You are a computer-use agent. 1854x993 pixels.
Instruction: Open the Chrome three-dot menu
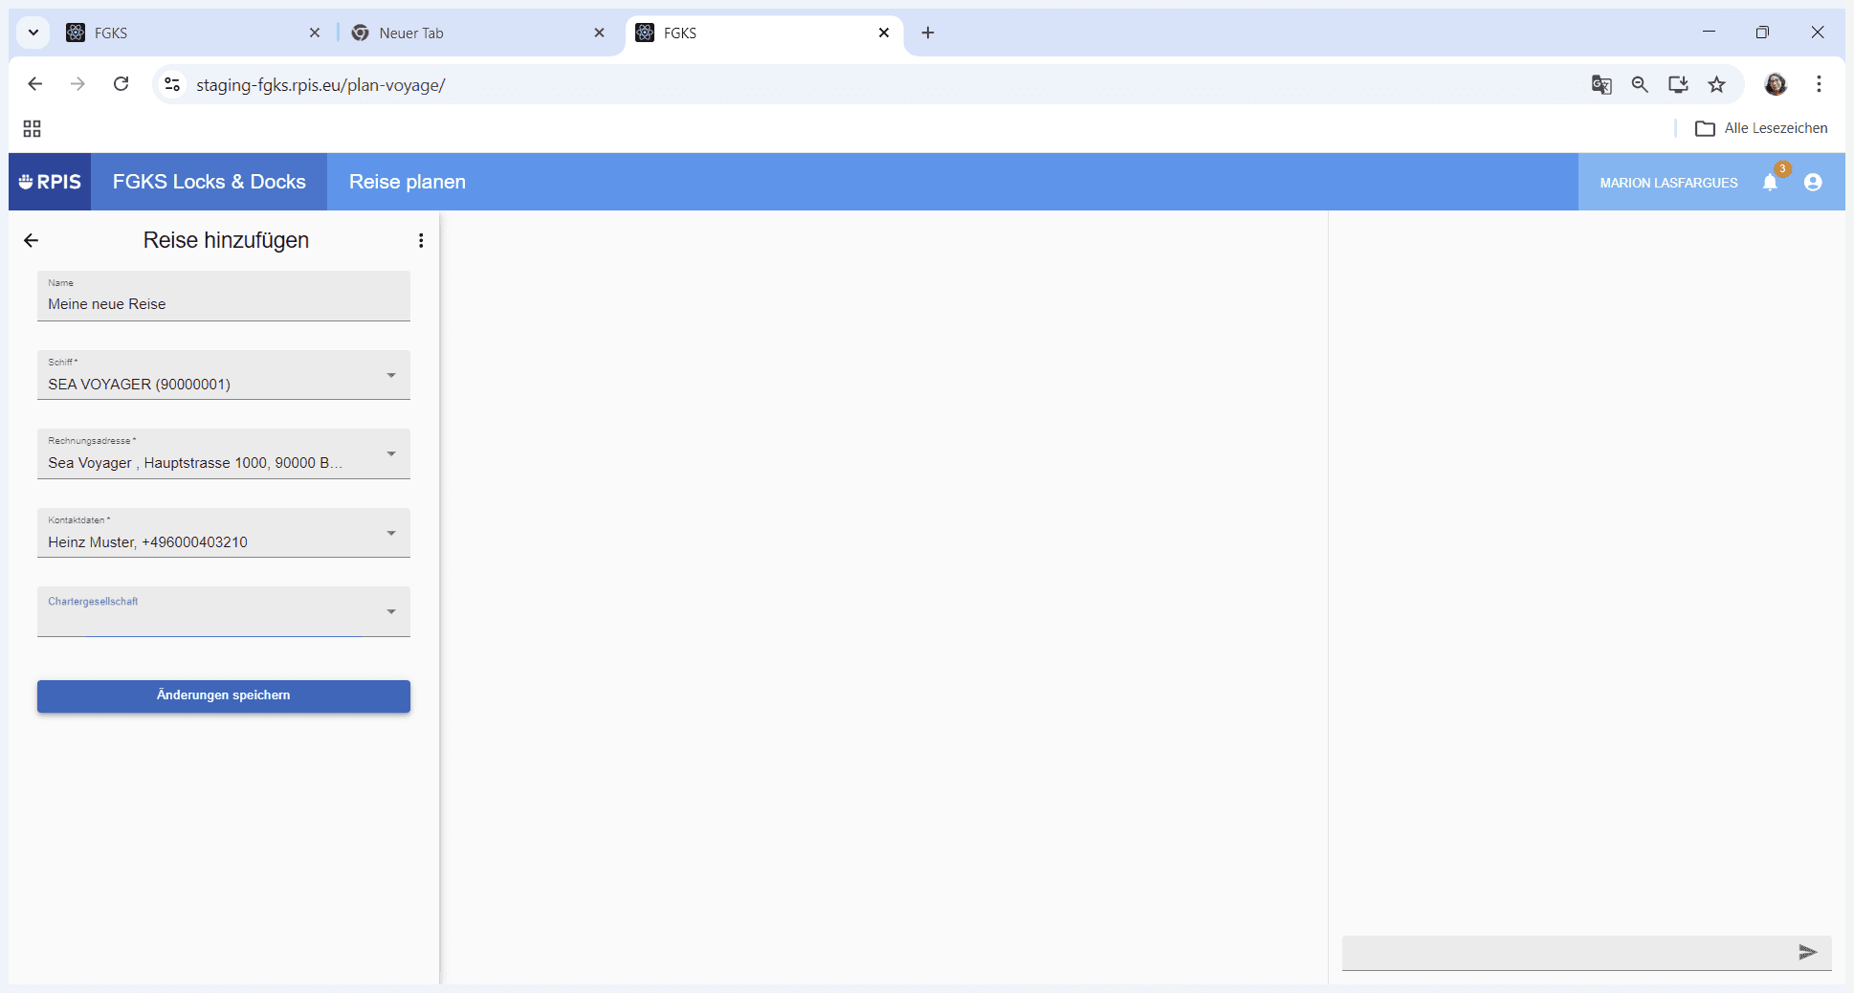1819,84
